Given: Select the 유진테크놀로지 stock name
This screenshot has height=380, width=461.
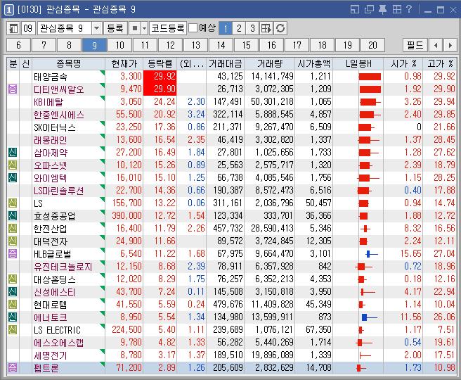Looking at the screenshot, I should (x=63, y=267).
